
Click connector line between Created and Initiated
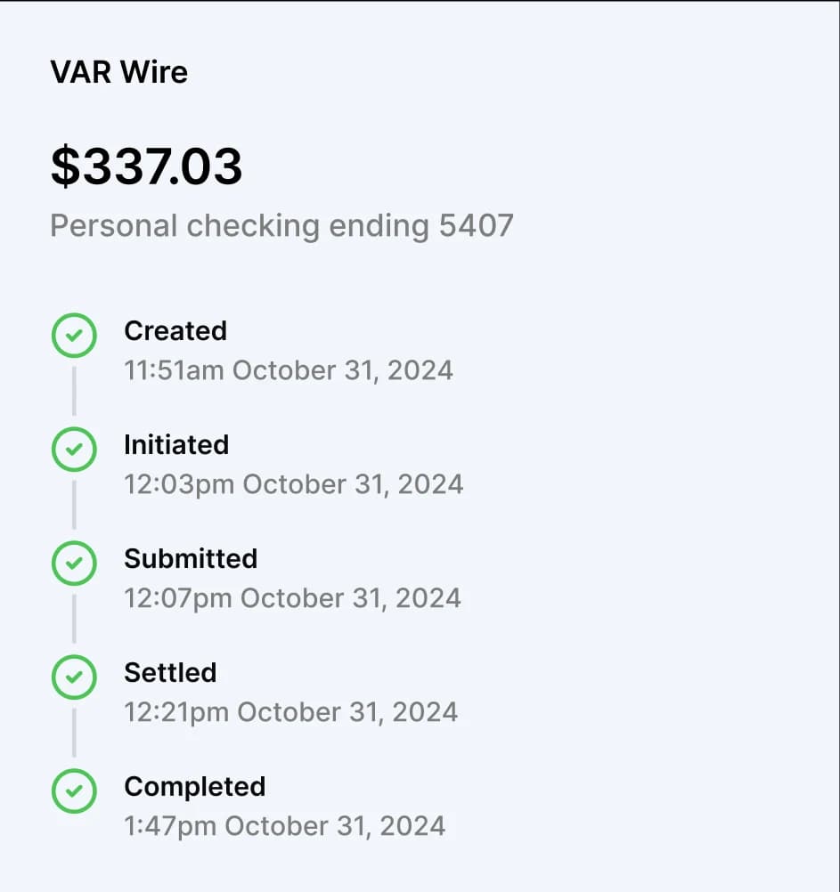74,392
